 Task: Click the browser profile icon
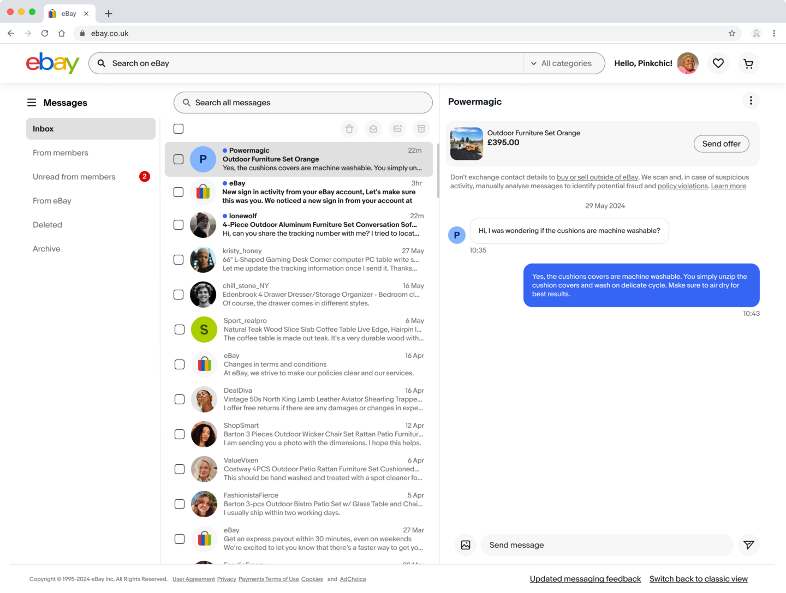(x=757, y=33)
